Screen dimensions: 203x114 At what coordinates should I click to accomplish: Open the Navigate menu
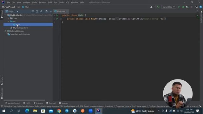click(26, 3)
